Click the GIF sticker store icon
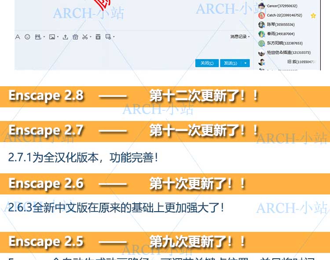Screen dimensions: 330x260 click(38, 37)
